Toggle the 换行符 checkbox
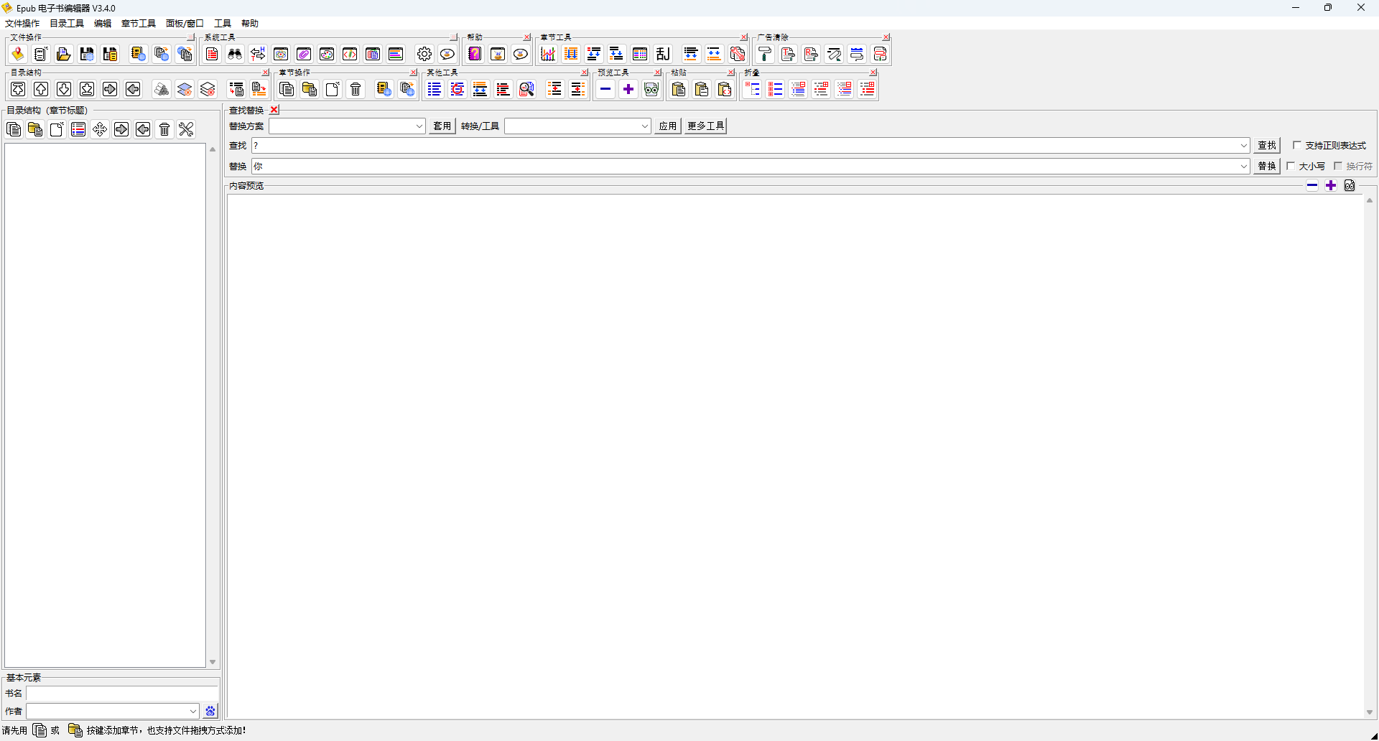 click(1338, 166)
